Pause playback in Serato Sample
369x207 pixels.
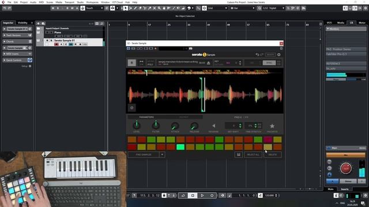click(132, 63)
